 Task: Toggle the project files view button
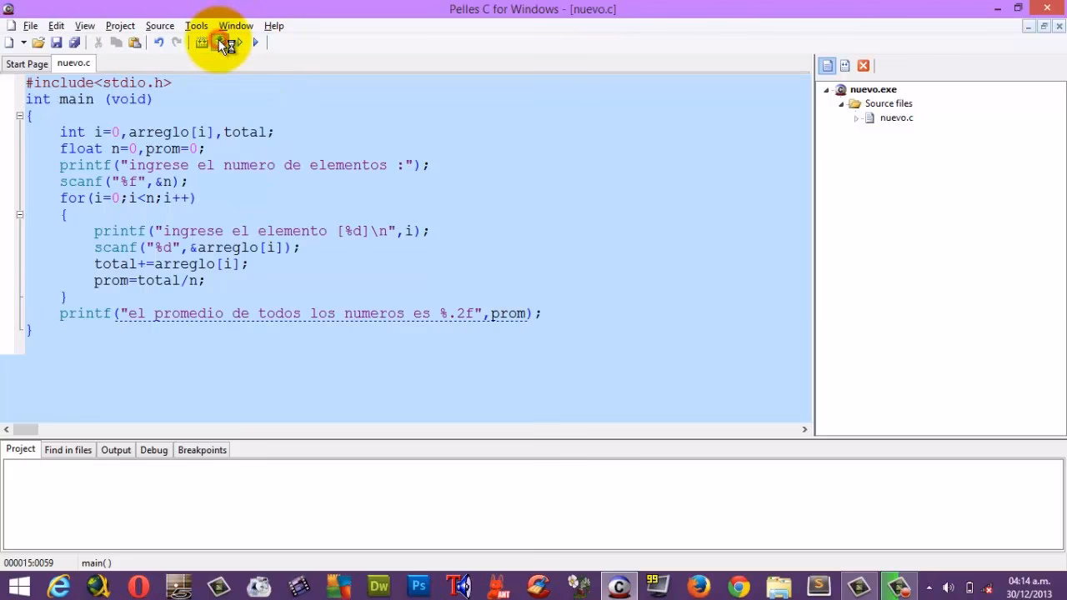(x=827, y=66)
